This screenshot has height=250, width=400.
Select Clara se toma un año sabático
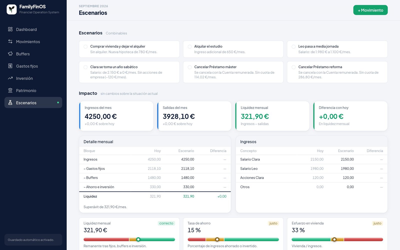(129, 72)
